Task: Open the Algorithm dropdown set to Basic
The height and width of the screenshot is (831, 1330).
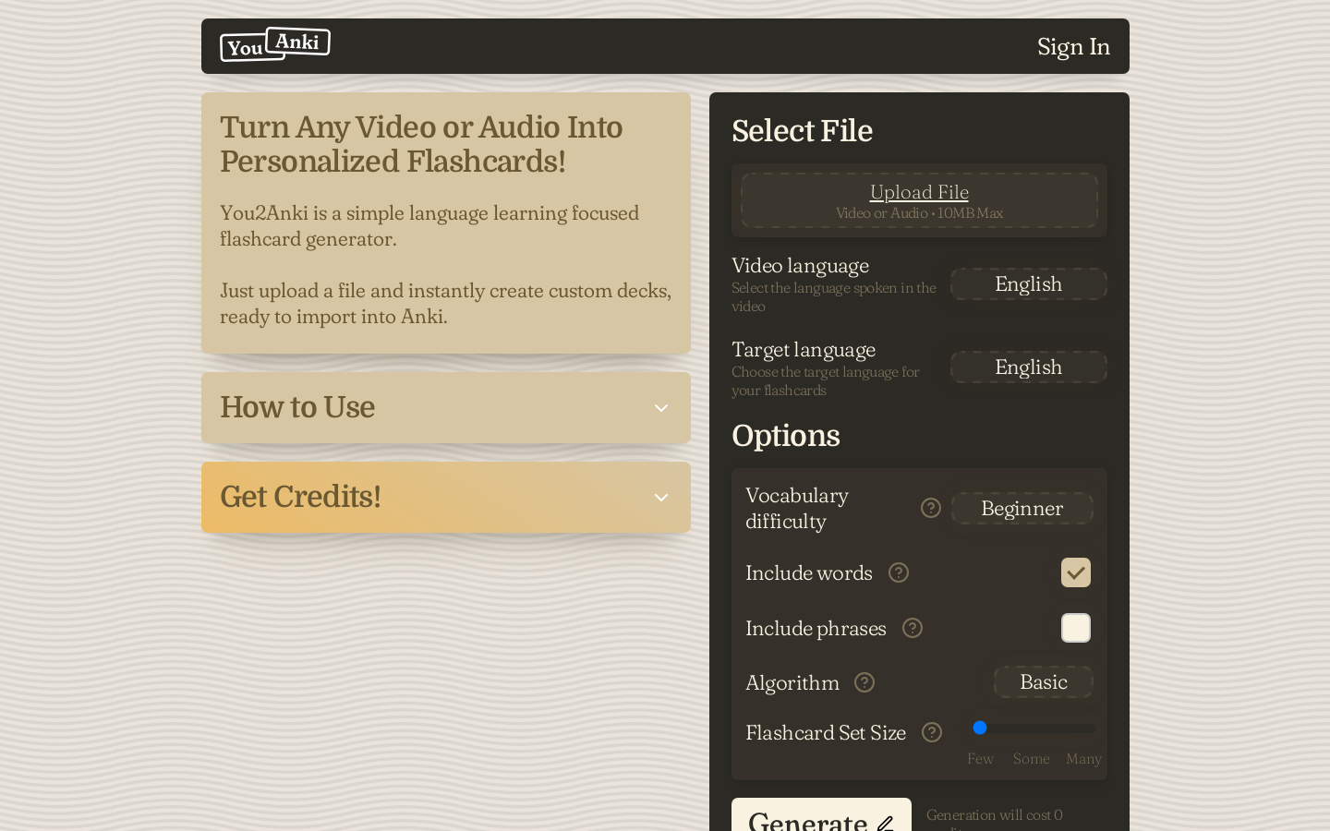Action: [1044, 681]
